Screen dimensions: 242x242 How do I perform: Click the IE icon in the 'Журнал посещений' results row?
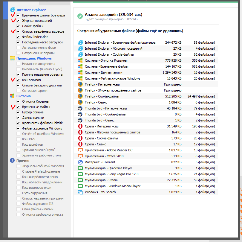click(x=80, y=48)
